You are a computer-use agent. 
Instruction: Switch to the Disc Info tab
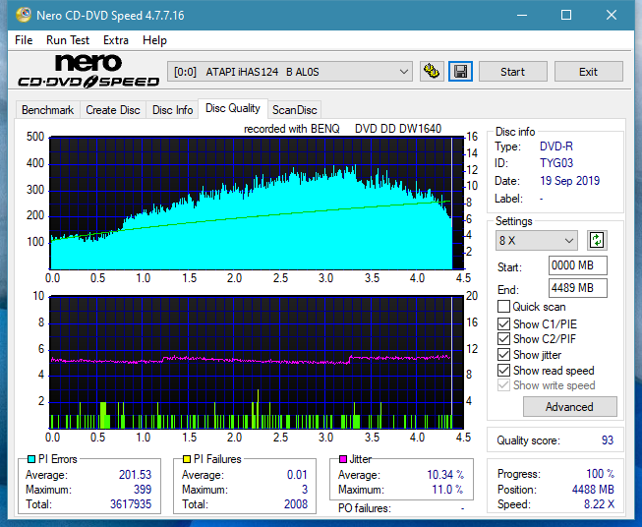coord(172,110)
